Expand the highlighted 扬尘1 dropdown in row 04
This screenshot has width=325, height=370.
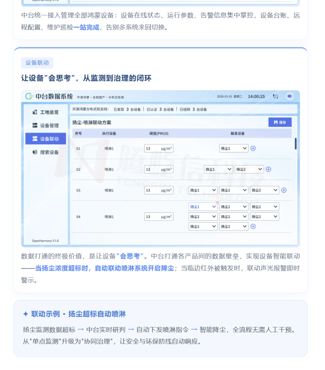coord(203,207)
